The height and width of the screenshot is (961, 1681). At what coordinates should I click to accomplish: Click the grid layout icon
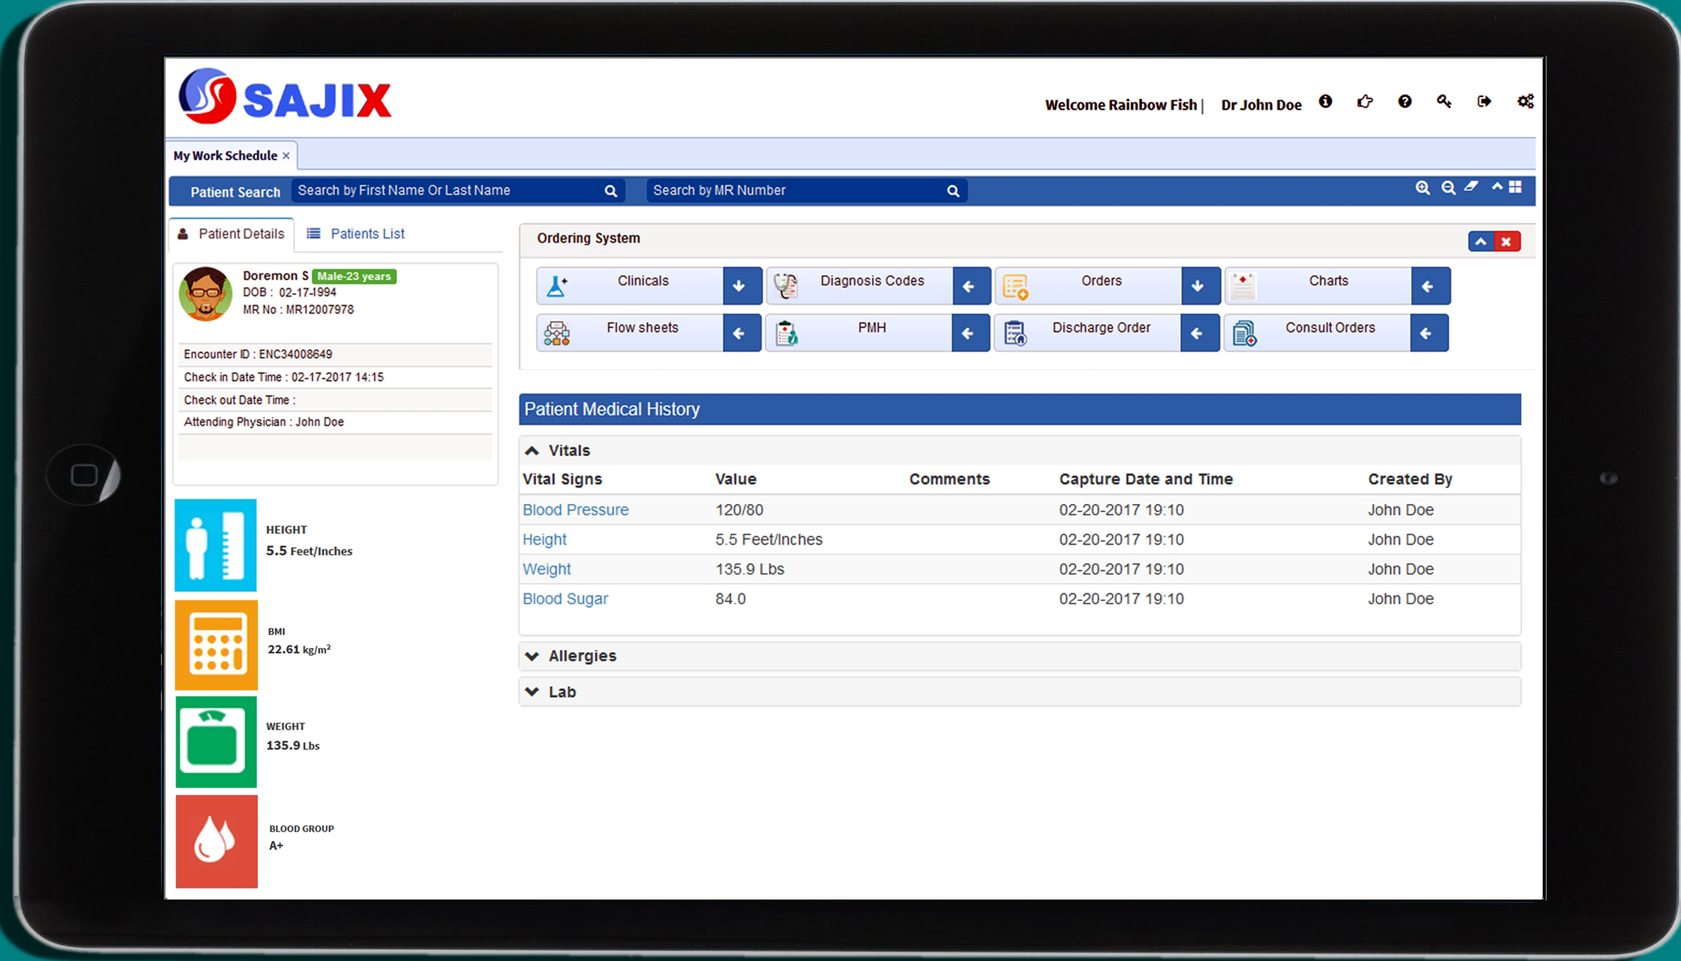1516,187
